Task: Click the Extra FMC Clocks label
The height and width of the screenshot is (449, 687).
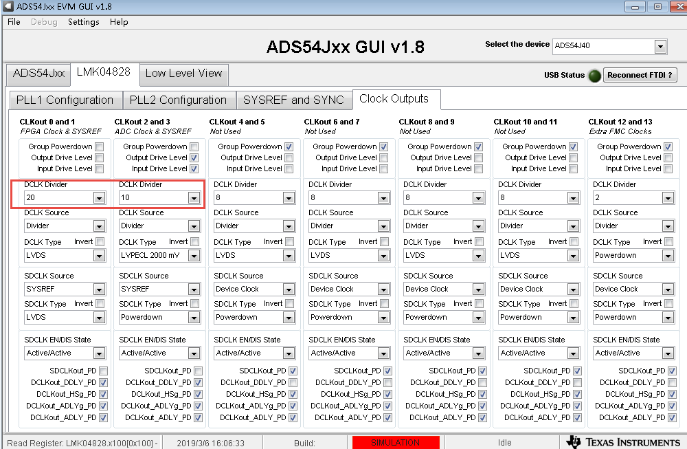Action: pyautogui.click(x=620, y=131)
